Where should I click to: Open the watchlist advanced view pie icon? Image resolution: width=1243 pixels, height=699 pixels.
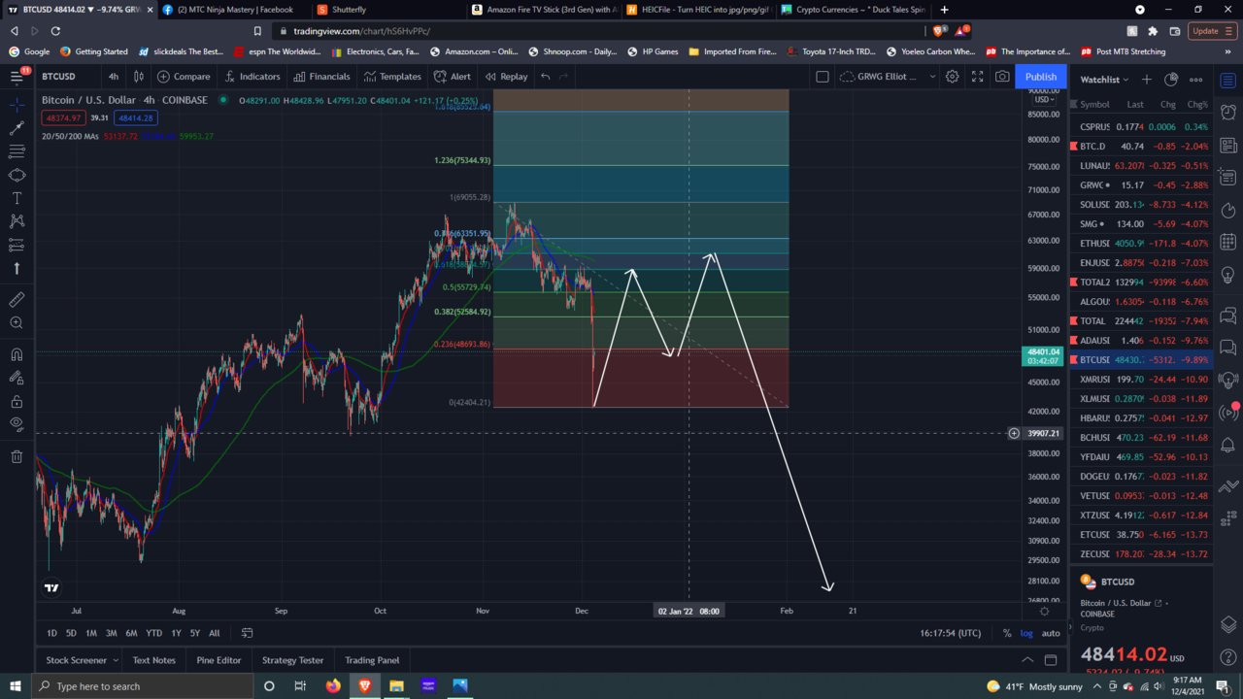point(1171,80)
